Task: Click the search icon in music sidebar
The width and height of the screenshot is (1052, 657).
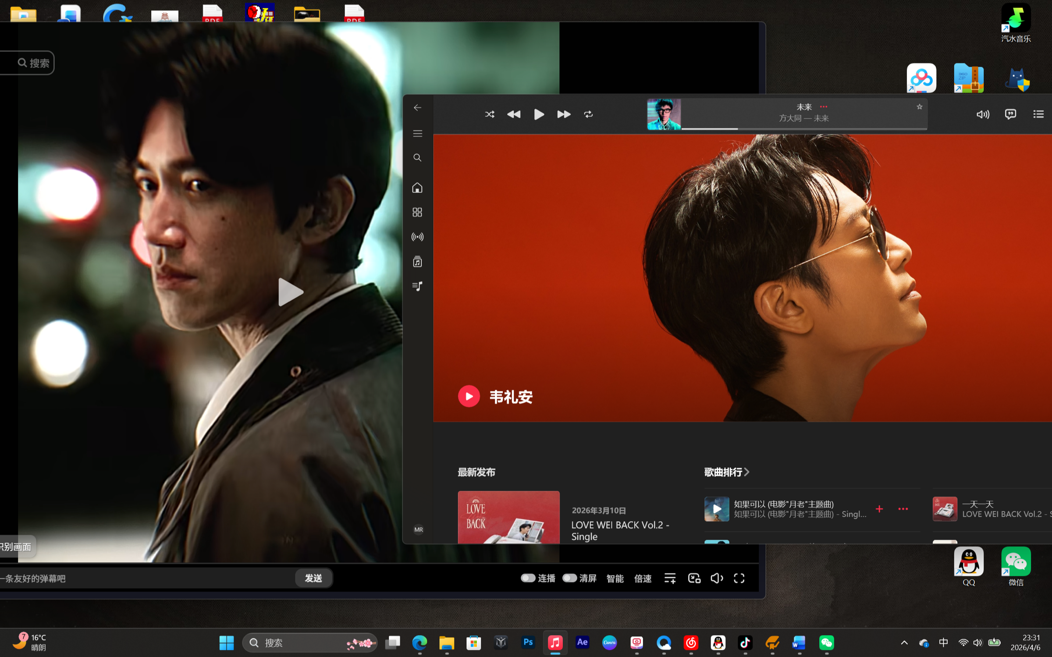Action: point(417,158)
